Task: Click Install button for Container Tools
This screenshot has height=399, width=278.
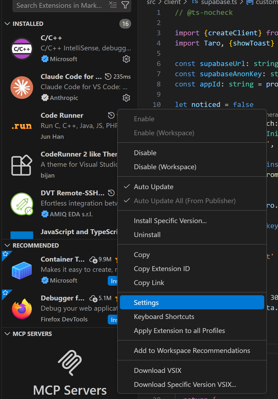Action: pos(113,281)
